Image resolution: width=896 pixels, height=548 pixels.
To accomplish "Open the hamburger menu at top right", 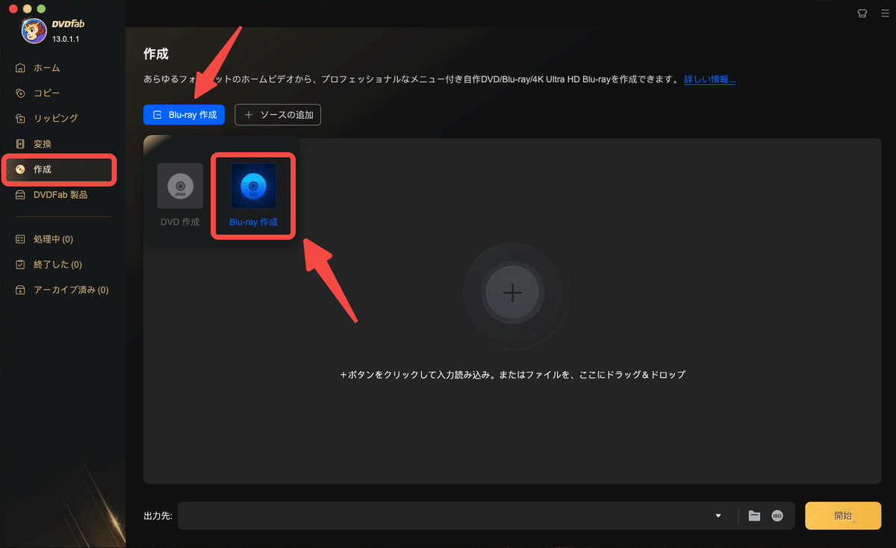I will pyautogui.click(x=884, y=13).
